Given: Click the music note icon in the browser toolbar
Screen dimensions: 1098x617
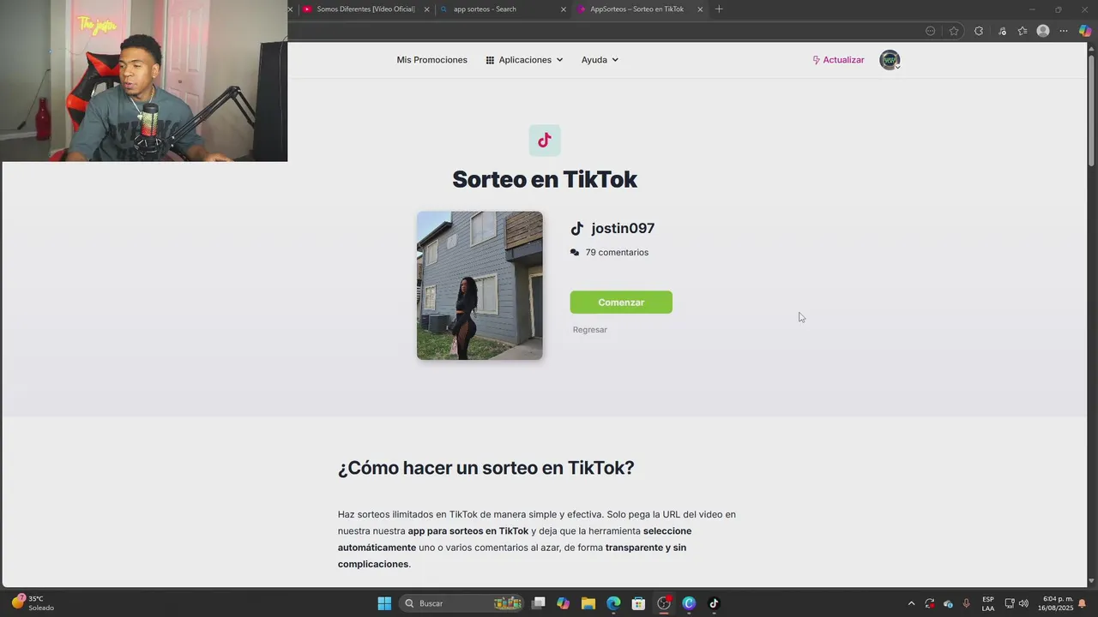Looking at the screenshot, I should click(x=1002, y=31).
